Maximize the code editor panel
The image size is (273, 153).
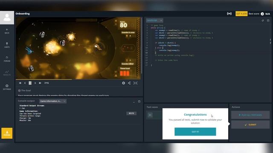[x=268, y=21]
